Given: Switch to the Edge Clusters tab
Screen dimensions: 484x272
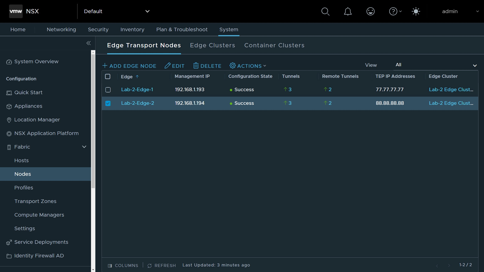Looking at the screenshot, I should (212, 45).
